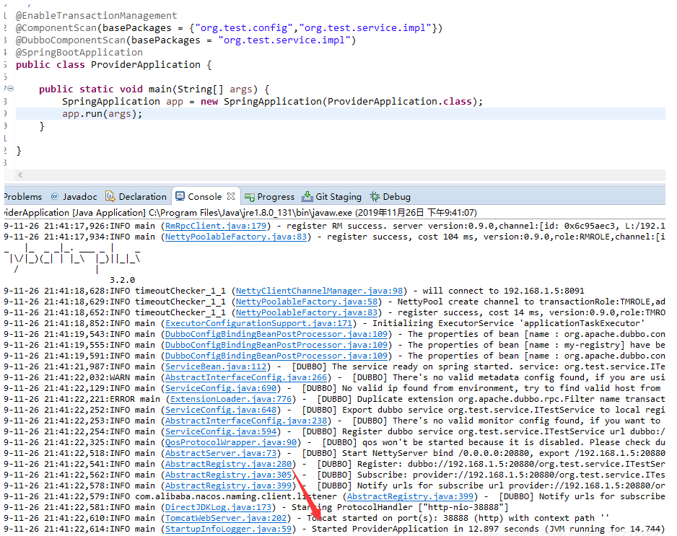
Task: Open ServiceBean.java:112 console link
Action: click(217, 366)
